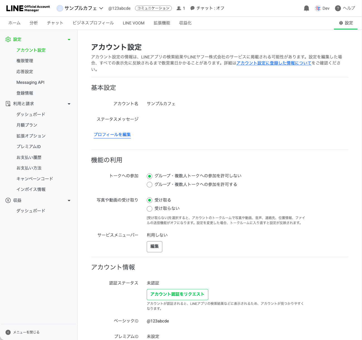Switch to the 拡張機能 tab
The width and height of the screenshot is (362, 340).
point(162,23)
